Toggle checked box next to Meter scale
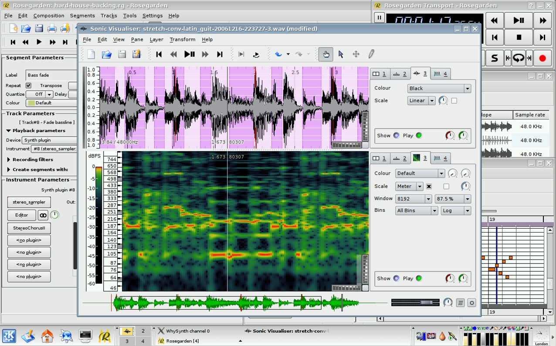 (429, 186)
